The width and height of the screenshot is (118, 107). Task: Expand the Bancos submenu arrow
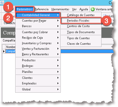point(58,26)
